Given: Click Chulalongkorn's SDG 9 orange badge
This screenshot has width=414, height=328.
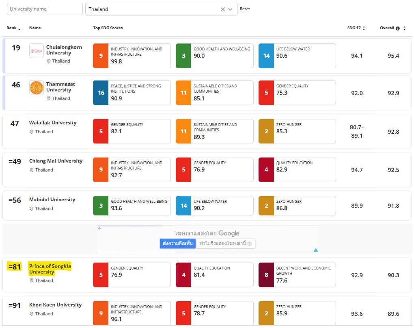Looking at the screenshot, I should click(x=101, y=56).
